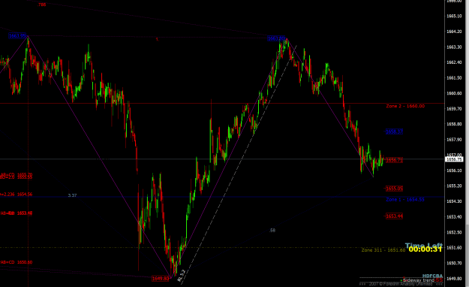
Task: Click the red .786 ratio label
Action: [42, 5]
